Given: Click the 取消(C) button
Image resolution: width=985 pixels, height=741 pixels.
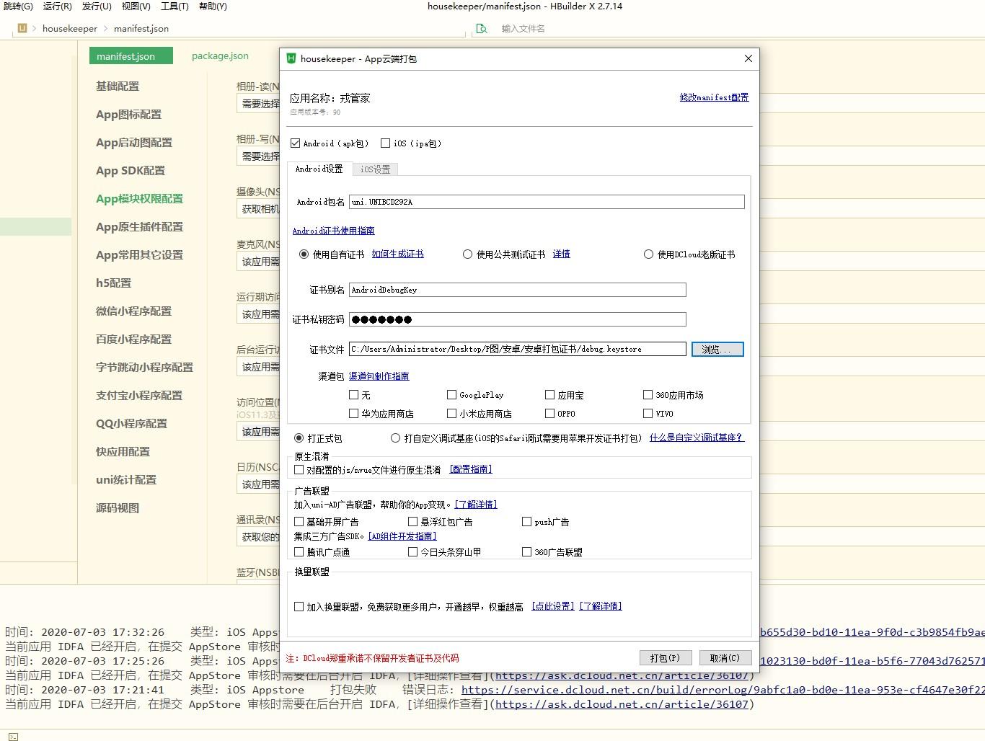Looking at the screenshot, I should coord(725,658).
